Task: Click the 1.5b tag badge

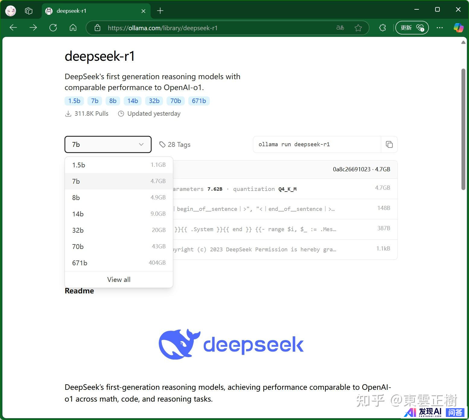Action: [74, 101]
